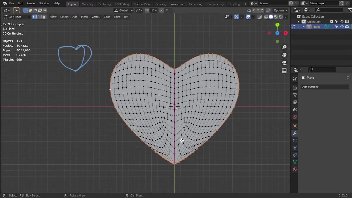The height and width of the screenshot is (198, 352).
Task: Toggle Z axis mirror button
Action: [x=262, y=10]
